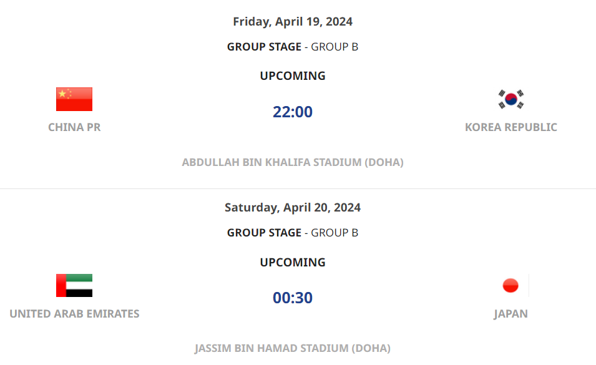Open the CHINA PR team link
The image size is (596, 365).
(x=74, y=127)
